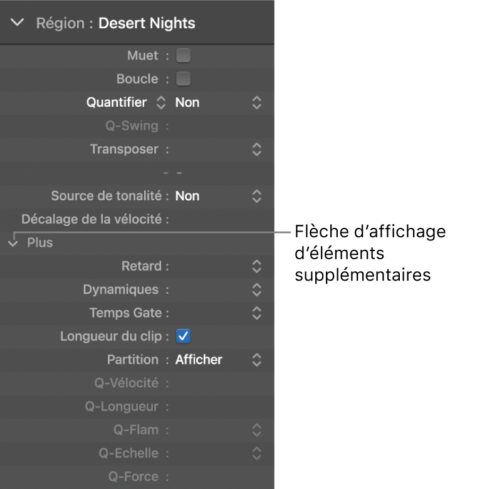This screenshot has width=497, height=489.
Task: Enable the Muet checkbox
Action: 183,56
